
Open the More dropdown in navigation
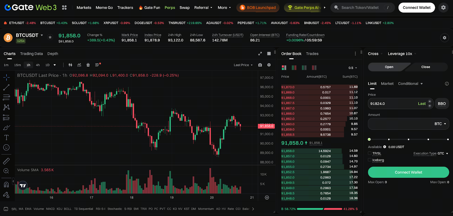pyautogui.click(x=224, y=8)
